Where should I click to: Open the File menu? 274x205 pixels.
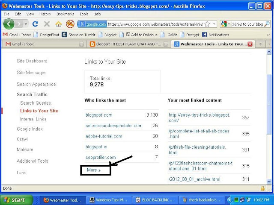[6, 14]
